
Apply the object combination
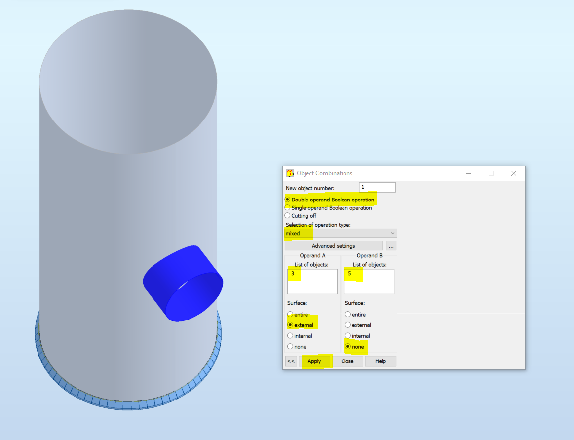point(315,361)
